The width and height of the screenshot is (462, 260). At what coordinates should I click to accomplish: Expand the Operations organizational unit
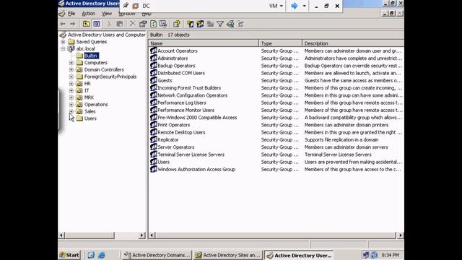point(71,105)
